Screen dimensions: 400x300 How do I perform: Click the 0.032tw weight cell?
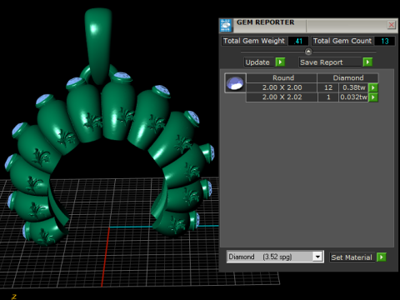pos(353,97)
